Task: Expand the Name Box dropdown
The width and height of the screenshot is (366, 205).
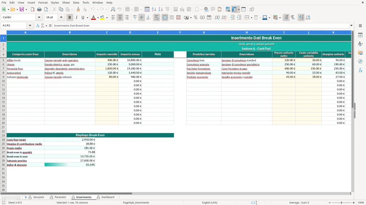Action: coord(30,26)
